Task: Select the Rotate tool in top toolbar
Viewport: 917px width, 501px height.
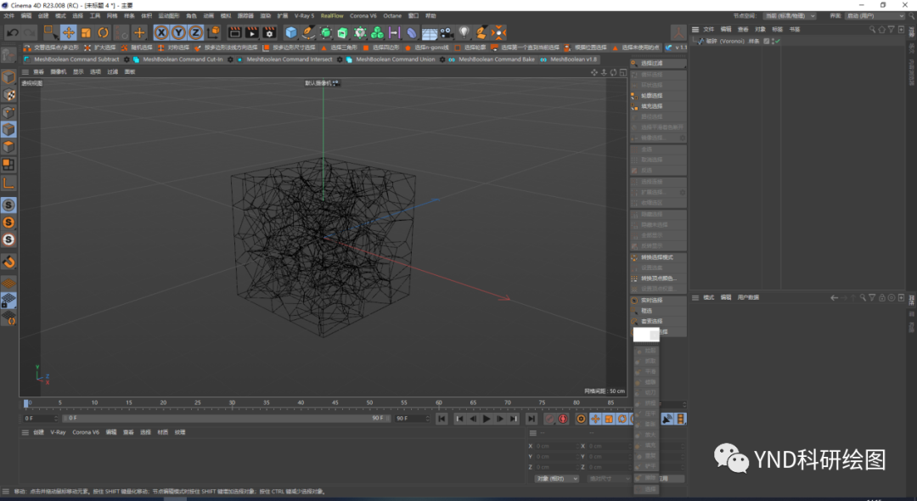Action: coord(104,33)
